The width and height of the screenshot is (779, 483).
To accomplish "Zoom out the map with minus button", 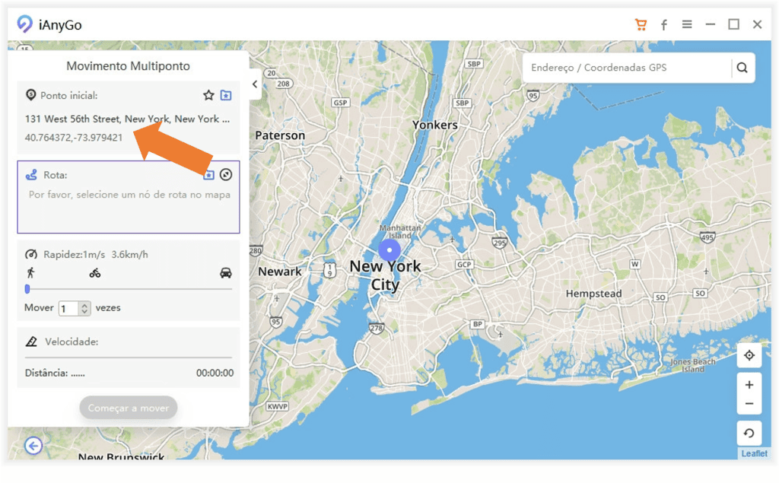I will 749,404.
